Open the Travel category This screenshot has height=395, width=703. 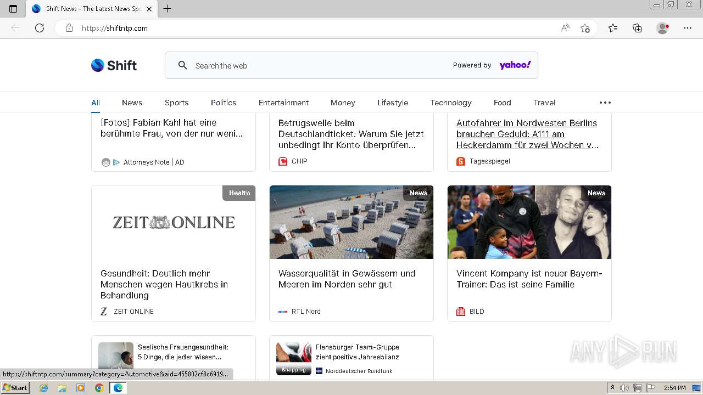544,103
